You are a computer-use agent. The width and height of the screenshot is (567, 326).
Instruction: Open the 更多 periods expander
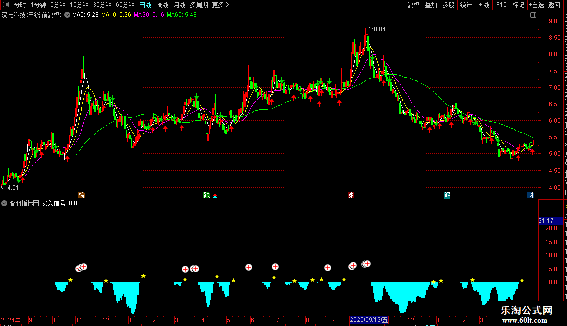tap(220, 5)
